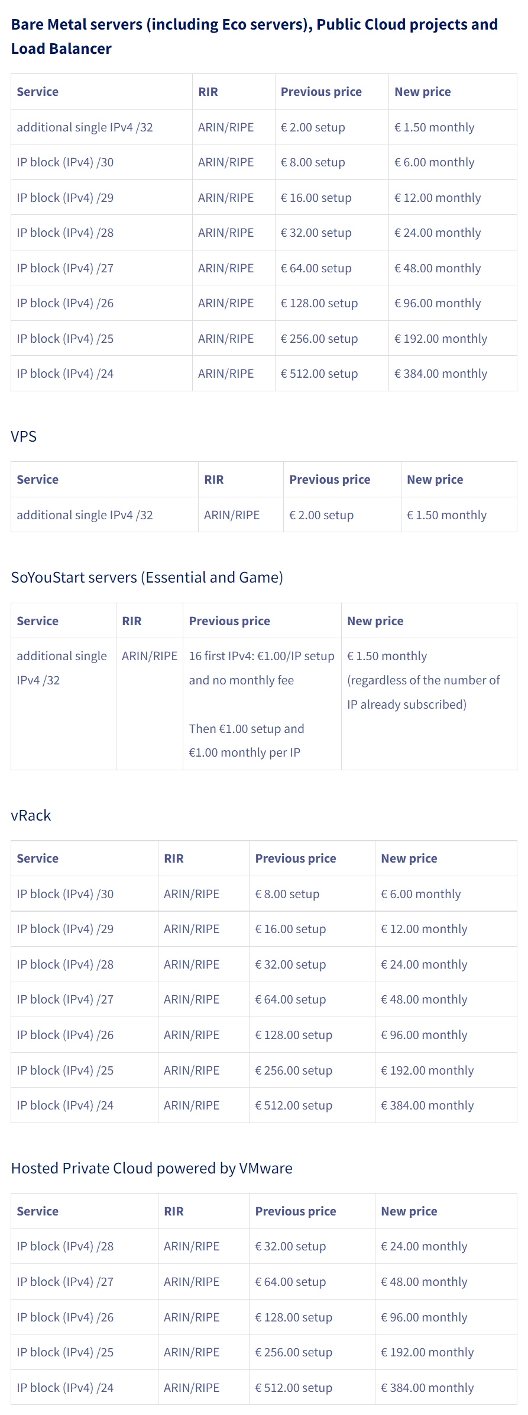
Task: Click the € 128.00 setup cell in the vRack table
Action: tap(294, 1035)
